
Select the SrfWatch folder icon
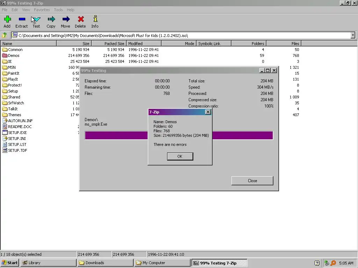5,103
